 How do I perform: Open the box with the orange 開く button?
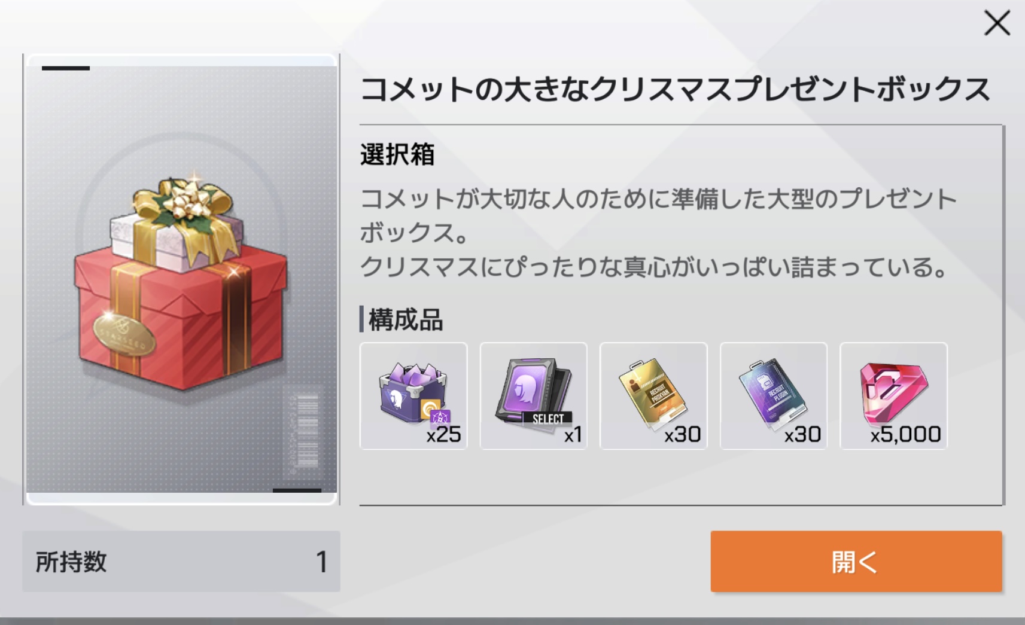click(856, 562)
